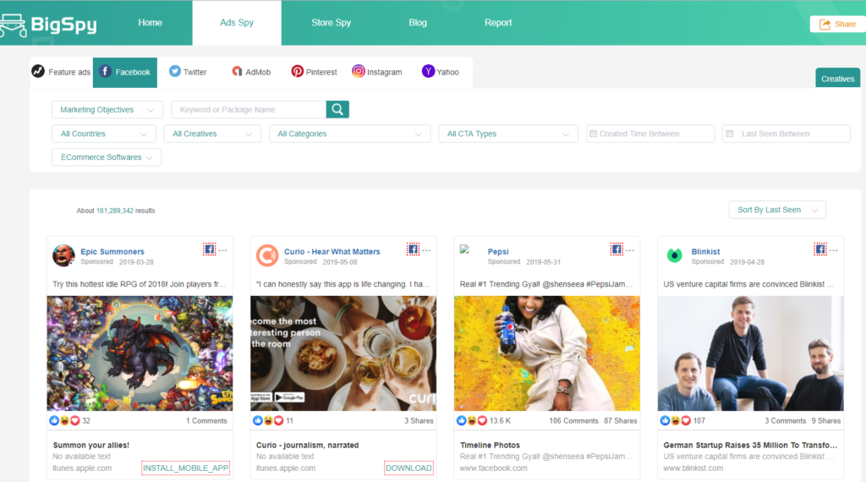
Task: Click "Curio - journalism, narrated" headline
Action: tap(307, 445)
